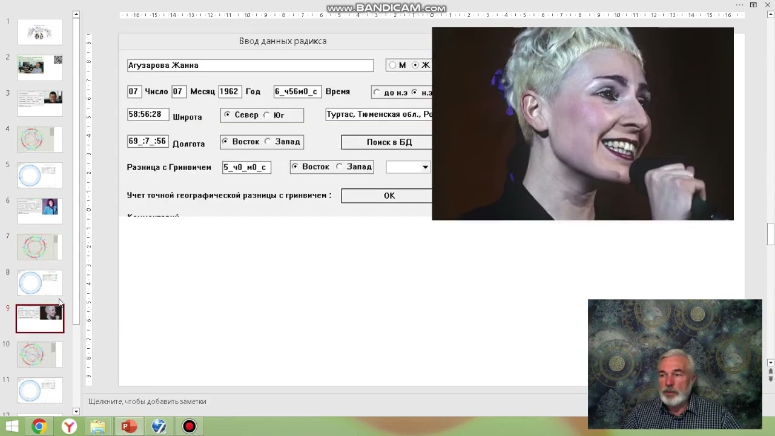
Task: Click the Число day field '07'
Action: (134, 91)
